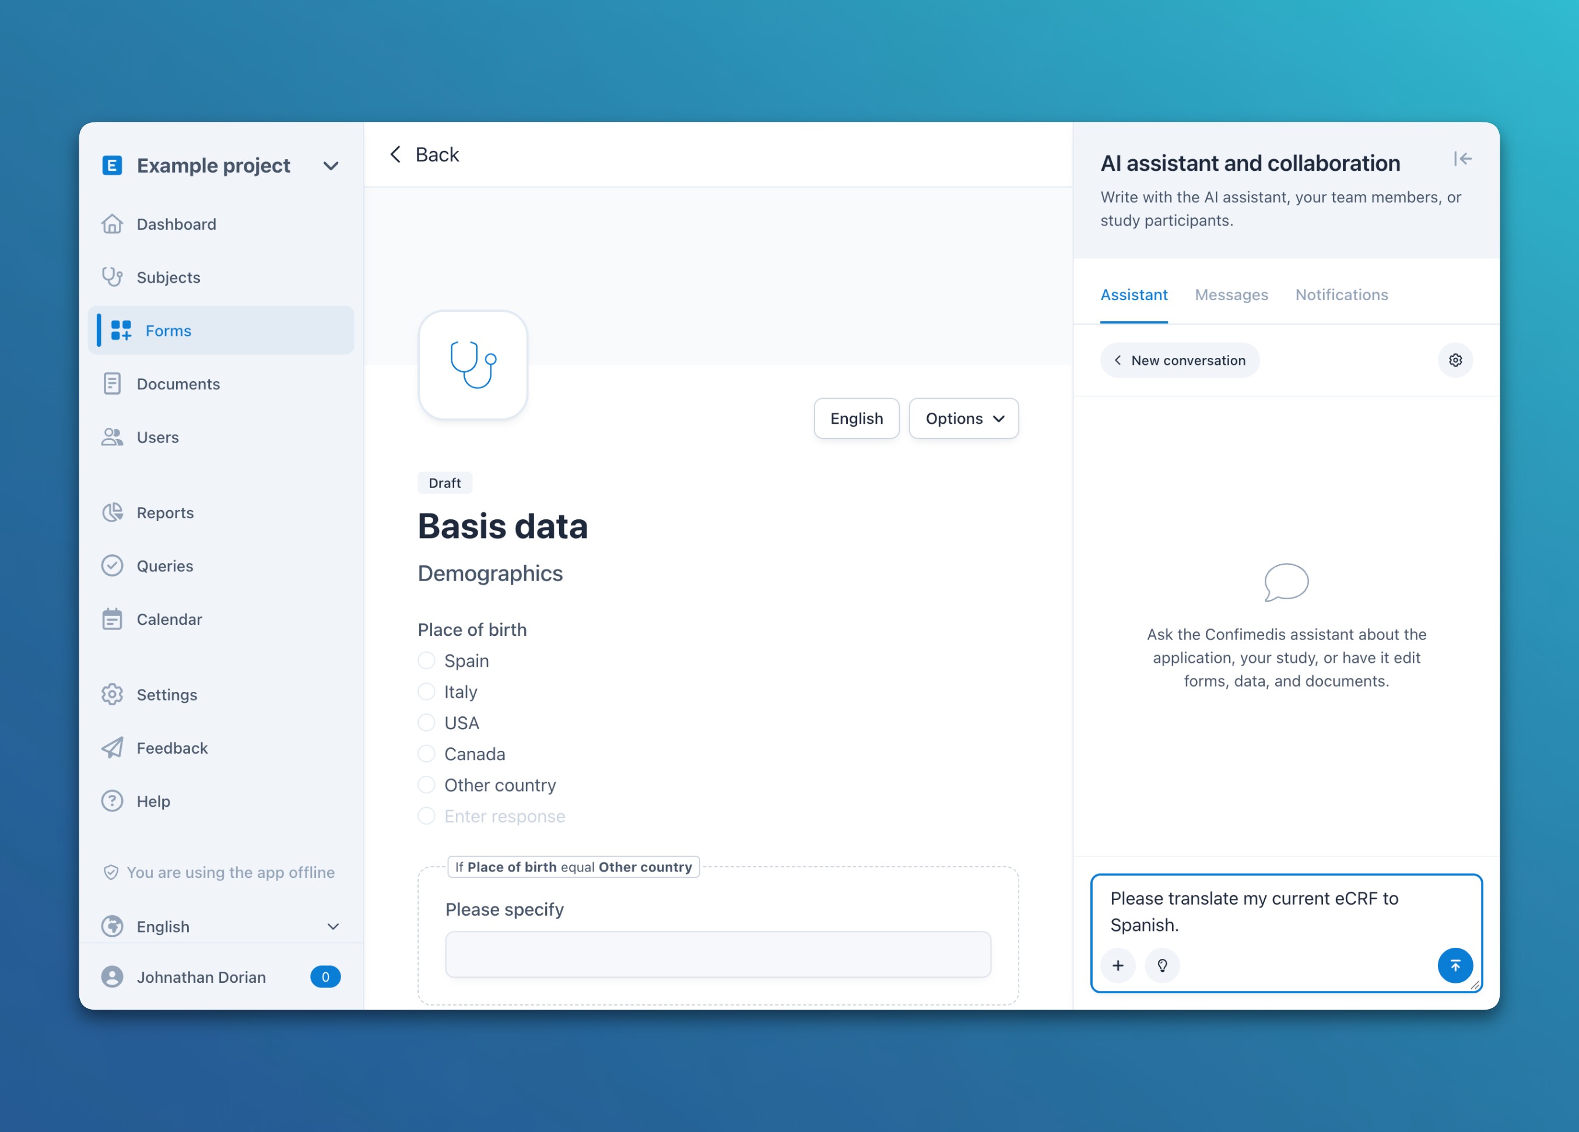Click the Users people icon
The image size is (1579, 1132).
point(112,437)
